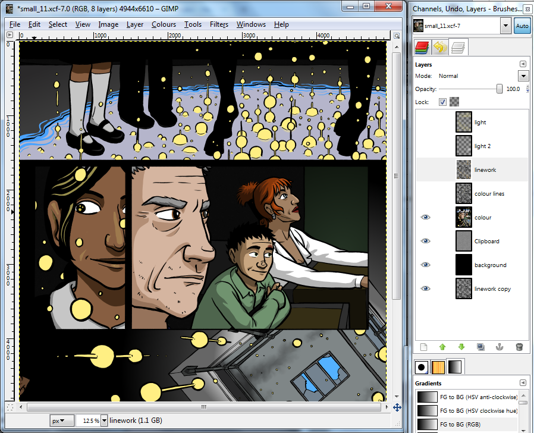Image resolution: width=534 pixels, height=433 pixels.
Task: Open the Colours menu
Action: [x=164, y=24]
